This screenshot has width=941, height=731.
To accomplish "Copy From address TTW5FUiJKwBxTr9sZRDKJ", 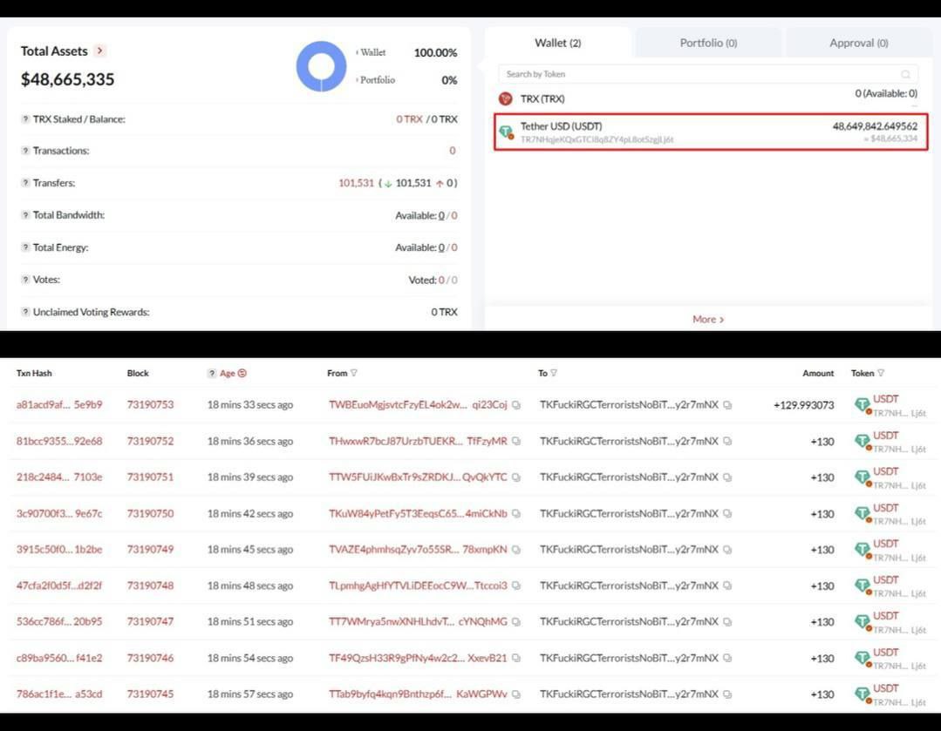I will coord(516,477).
